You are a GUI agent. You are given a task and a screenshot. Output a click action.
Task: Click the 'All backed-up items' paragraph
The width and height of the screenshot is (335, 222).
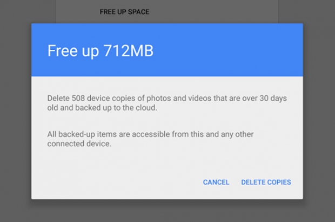pyautogui.click(x=150, y=139)
